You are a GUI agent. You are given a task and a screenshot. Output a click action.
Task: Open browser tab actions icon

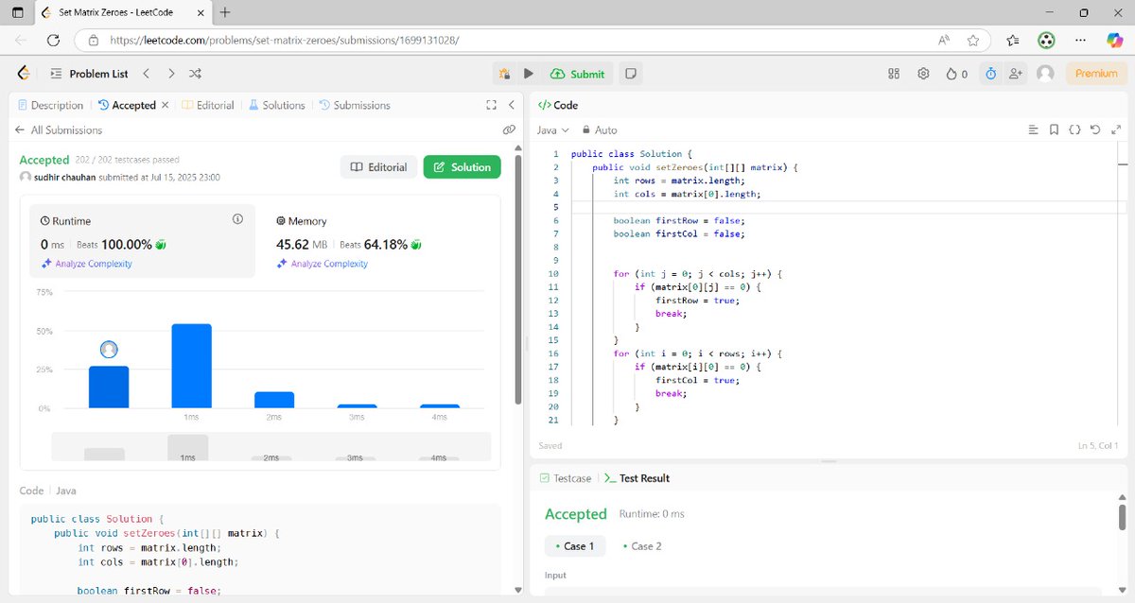pyautogui.click(x=17, y=13)
